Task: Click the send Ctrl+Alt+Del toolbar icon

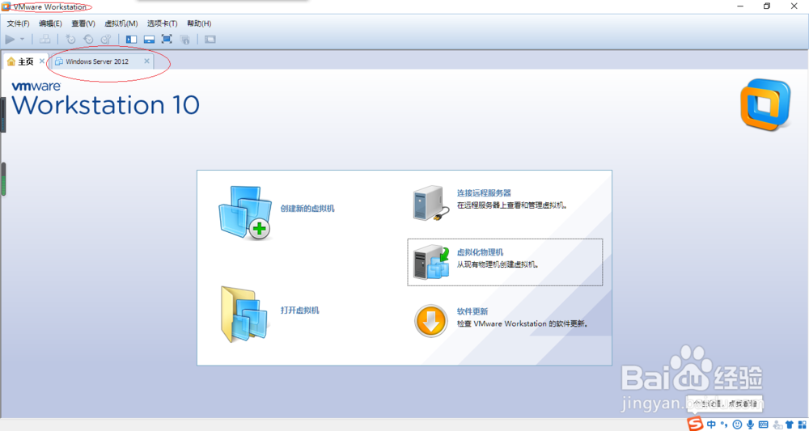Action: (44, 39)
